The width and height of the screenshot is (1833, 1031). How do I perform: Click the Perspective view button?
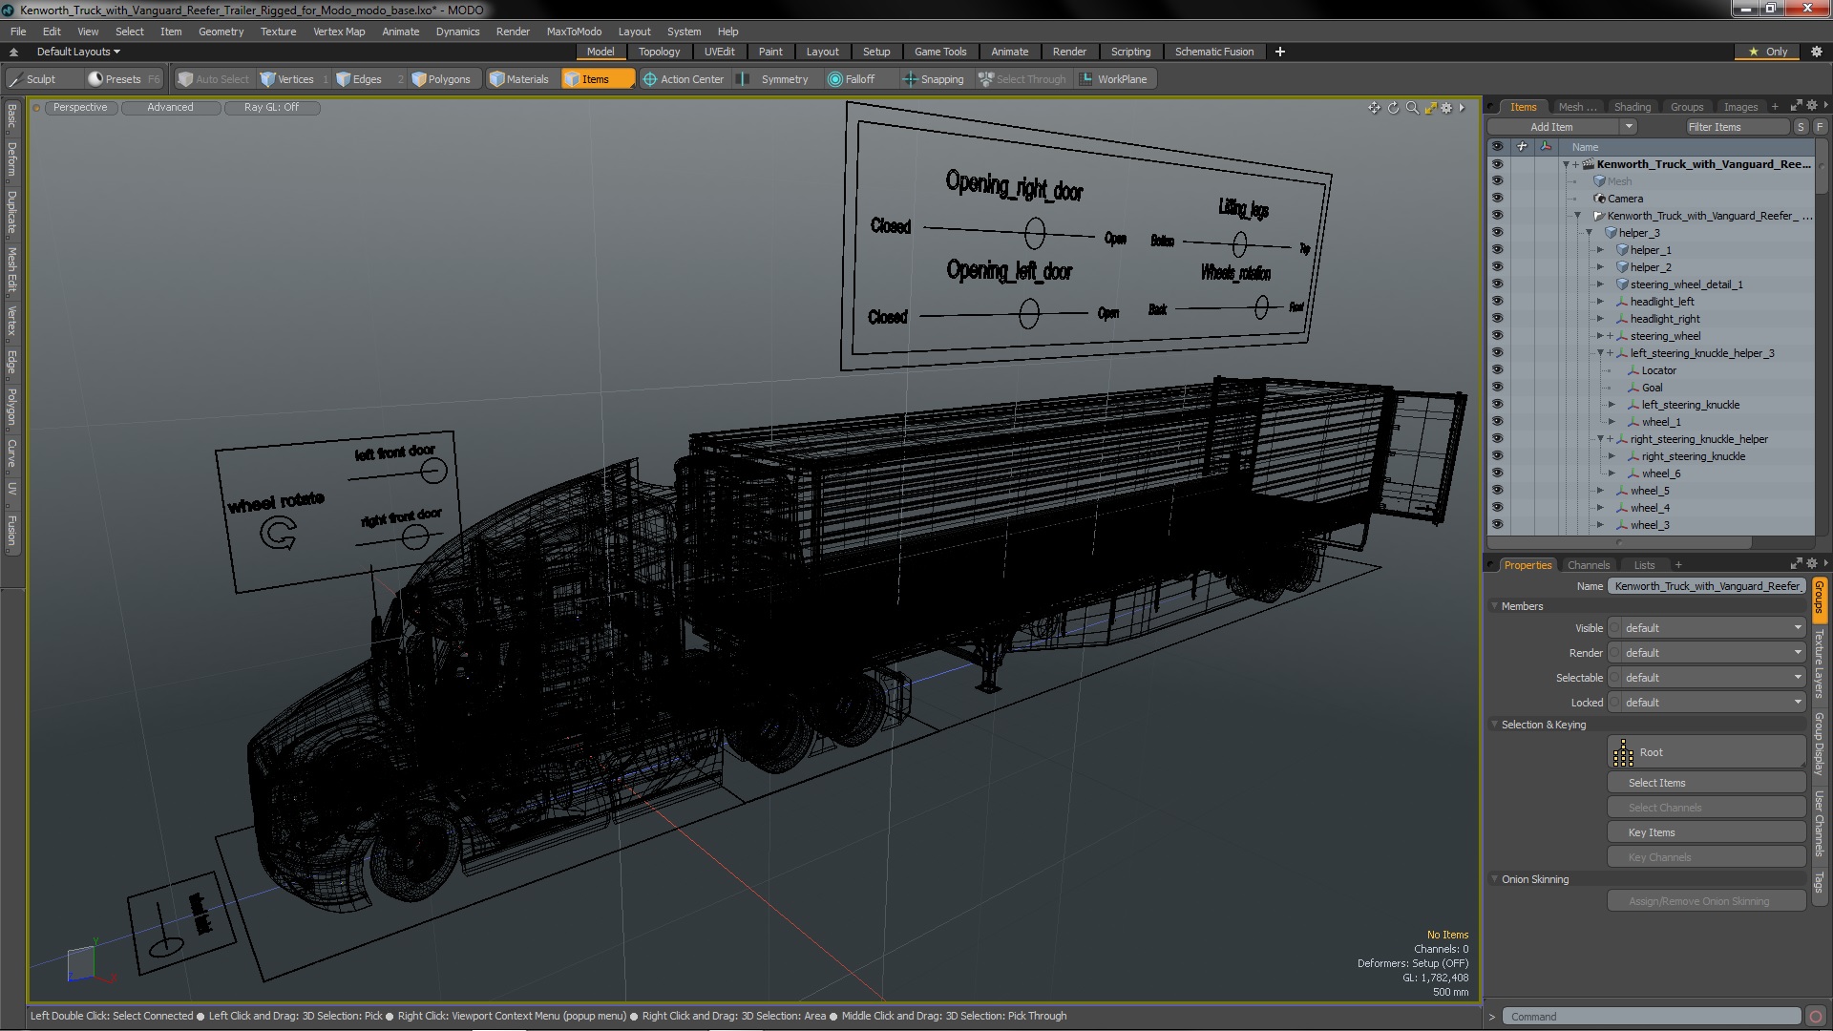(80, 107)
